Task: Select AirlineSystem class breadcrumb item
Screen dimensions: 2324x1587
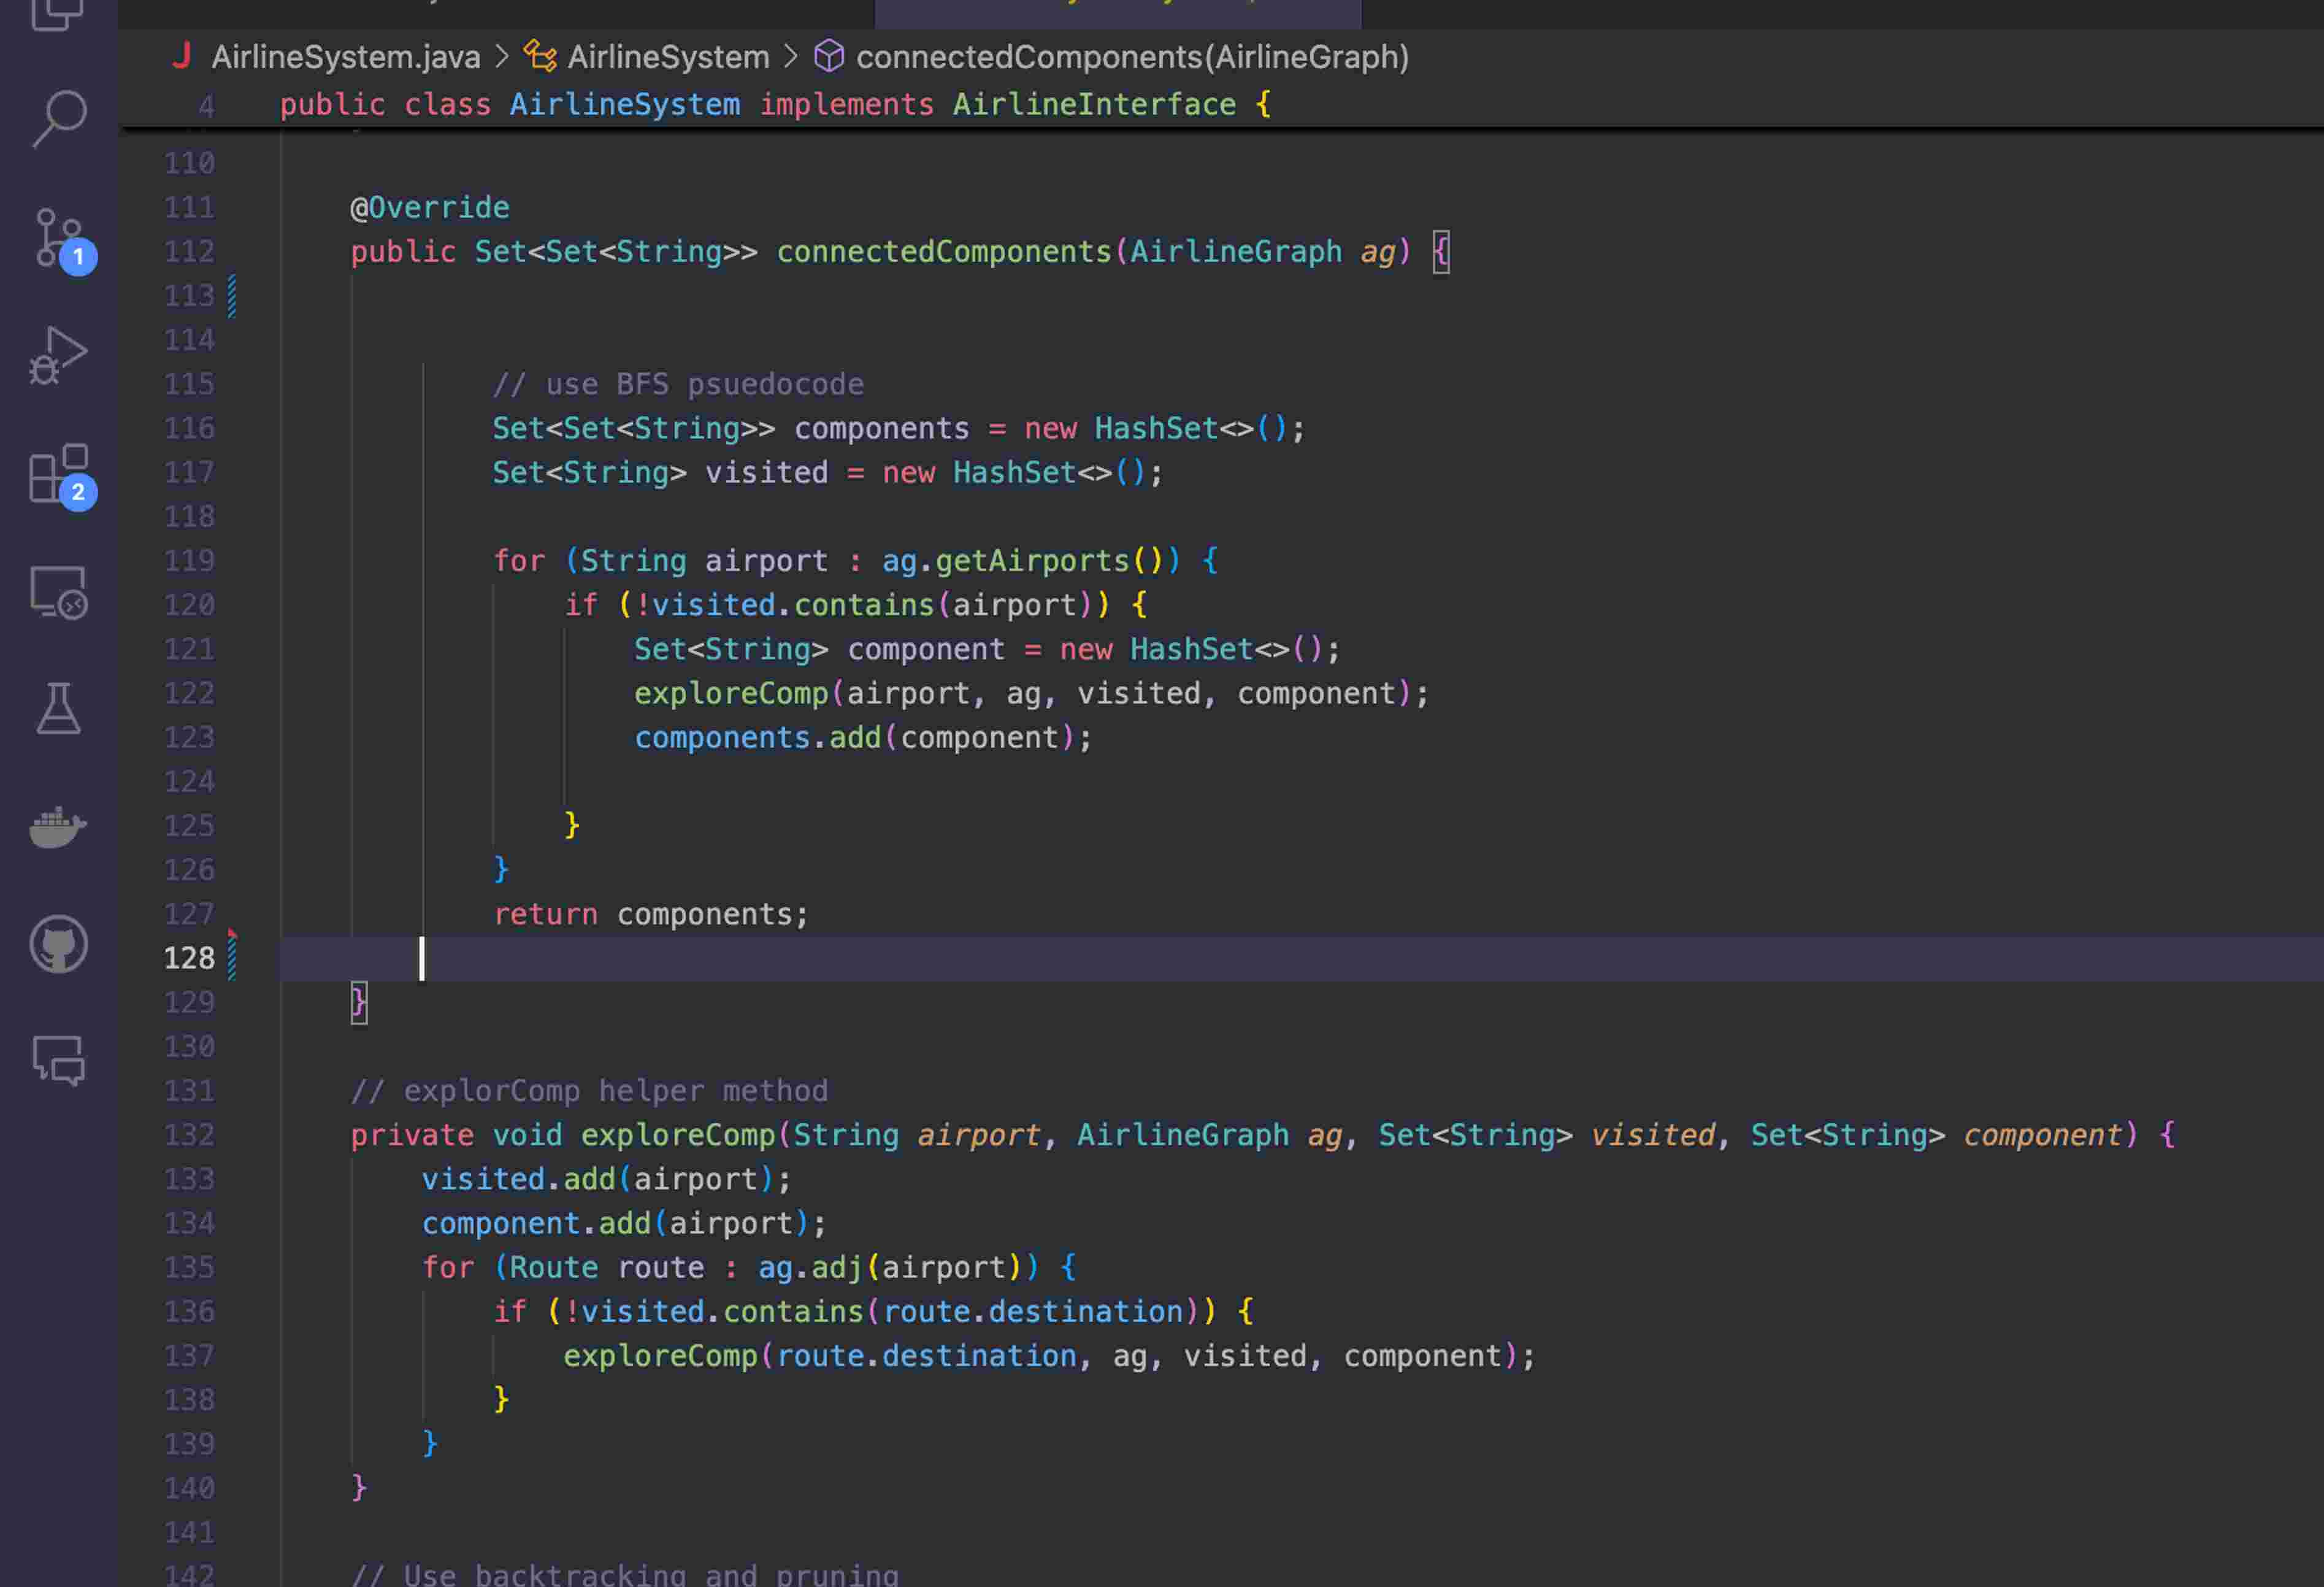Action: [x=668, y=57]
